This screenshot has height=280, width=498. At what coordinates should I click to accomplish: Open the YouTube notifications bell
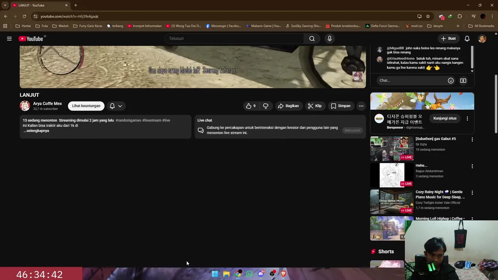[x=467, y=38]
